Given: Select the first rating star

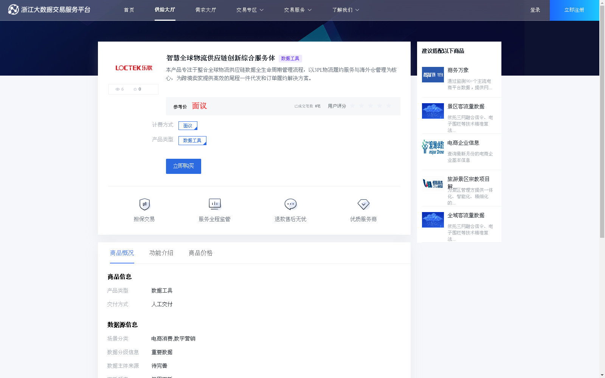Looking at the screenshot, I should pyautogui.click(x=352, y=106).
